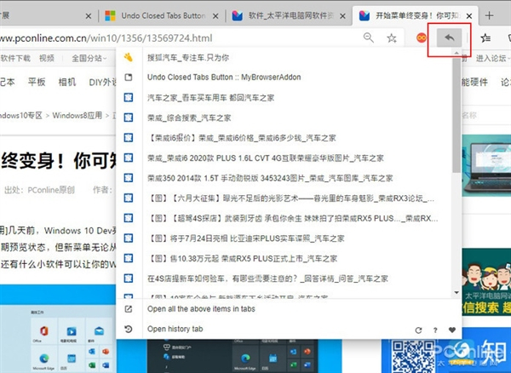Select the 开始菜单终变身 tab
Viewport: 511px width, 373px height.
pos(414,15)
